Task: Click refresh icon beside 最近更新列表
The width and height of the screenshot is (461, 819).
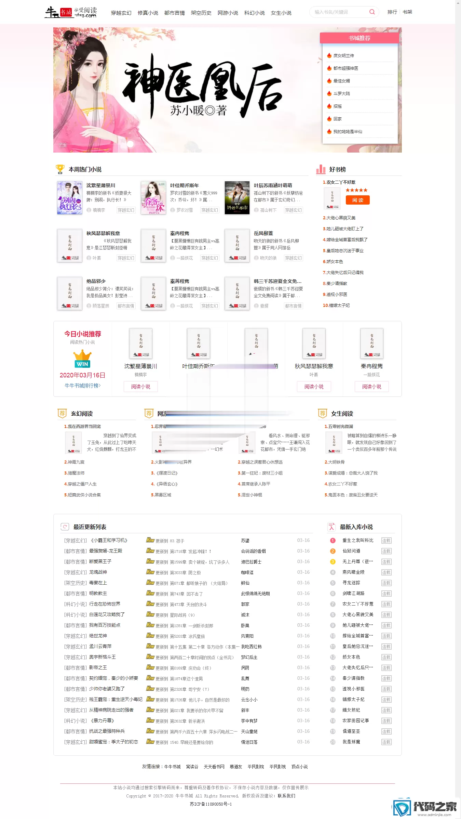Action: pyautogui.click(x=65, y=527)
